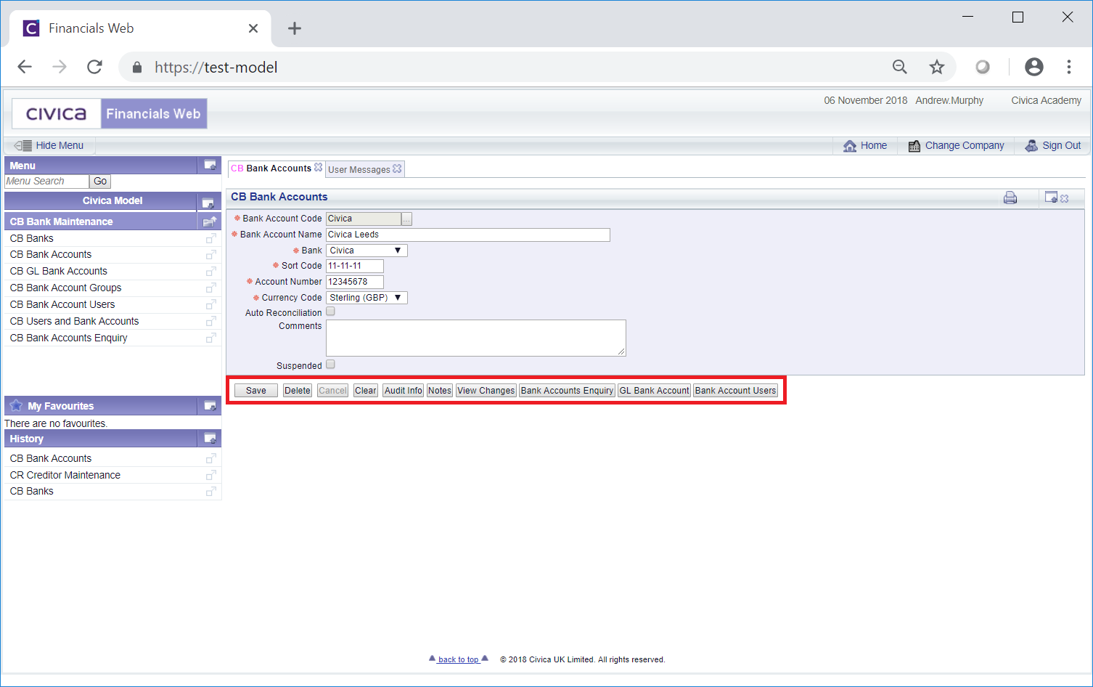Select the CB Bank Accounts tab

(271, 168)
